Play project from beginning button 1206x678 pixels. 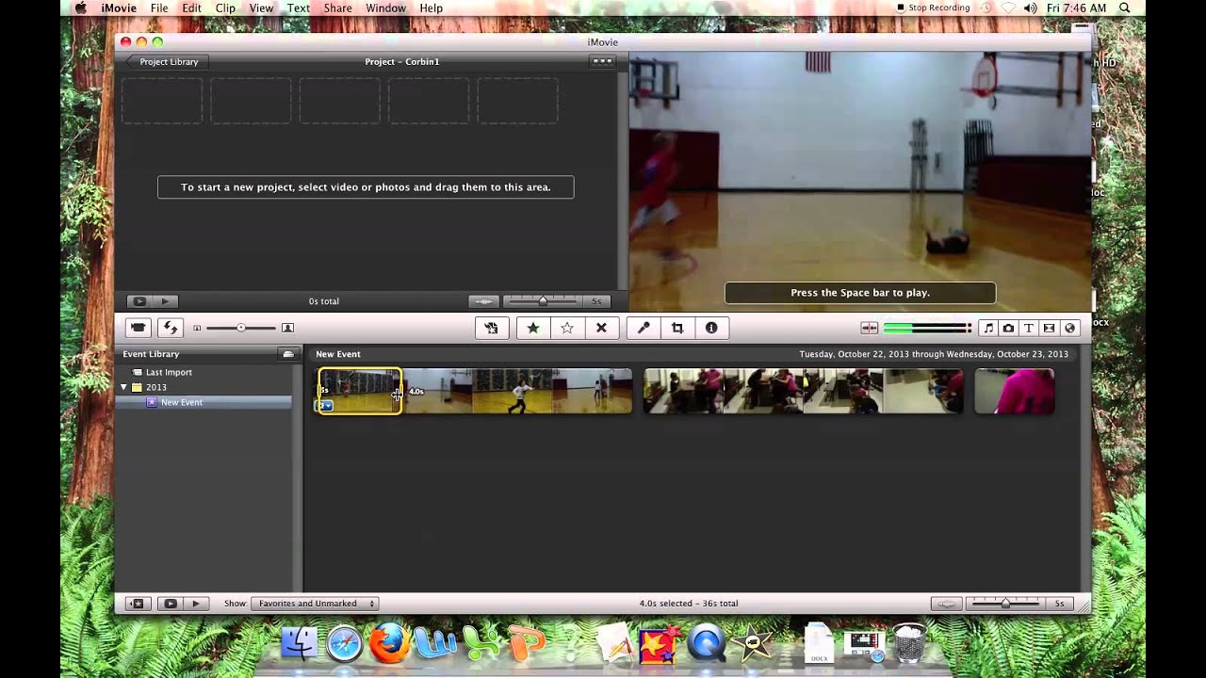165,301
